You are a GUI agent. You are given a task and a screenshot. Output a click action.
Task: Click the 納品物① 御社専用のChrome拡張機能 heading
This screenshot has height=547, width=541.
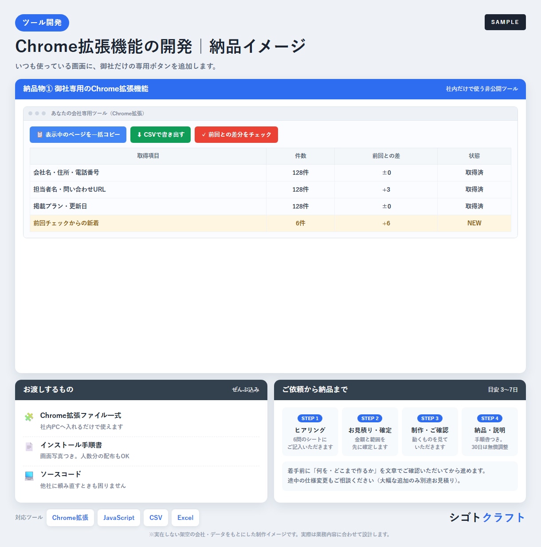(x=86, y=89)
